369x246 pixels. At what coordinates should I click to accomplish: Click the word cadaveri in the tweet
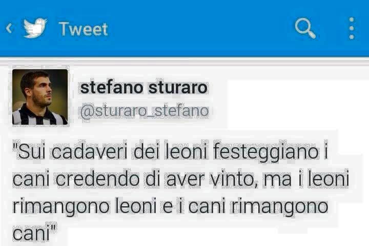(89, 152)
